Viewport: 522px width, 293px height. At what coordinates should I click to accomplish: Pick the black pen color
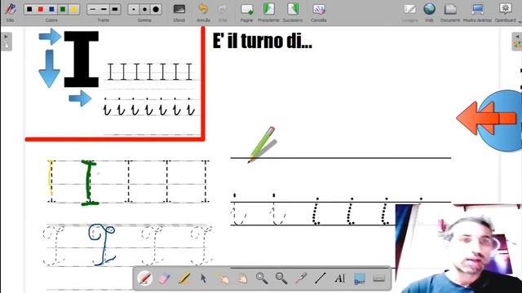(29, 9)
